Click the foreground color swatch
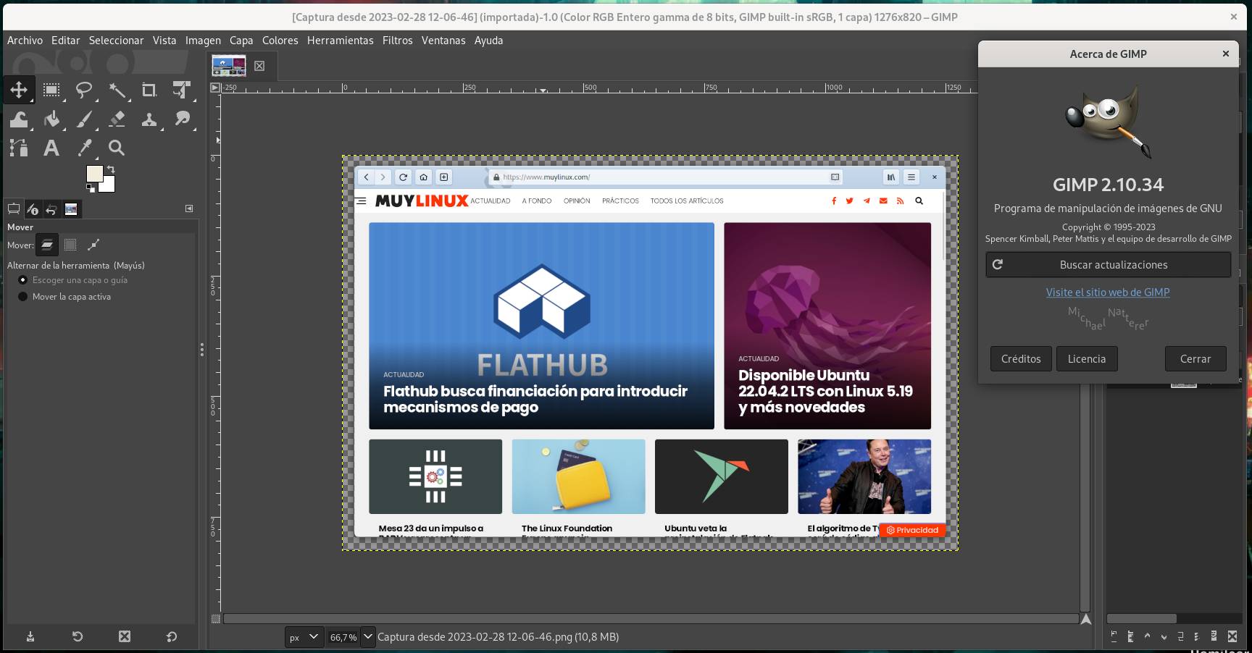Viewport: 1252px width, 653px height. point(95,174)
